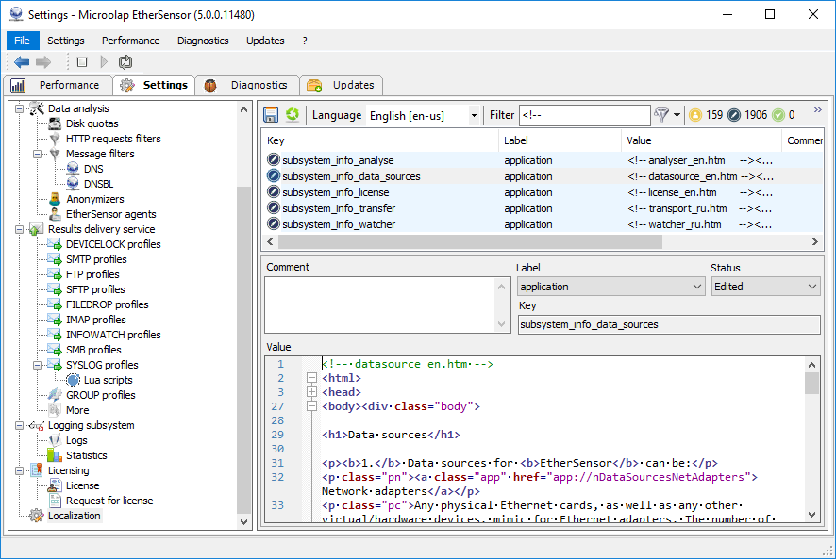Viewport: 836px width, 559px height.
Task: Click the DNSBL globe icon
Action: click(73, 184)
